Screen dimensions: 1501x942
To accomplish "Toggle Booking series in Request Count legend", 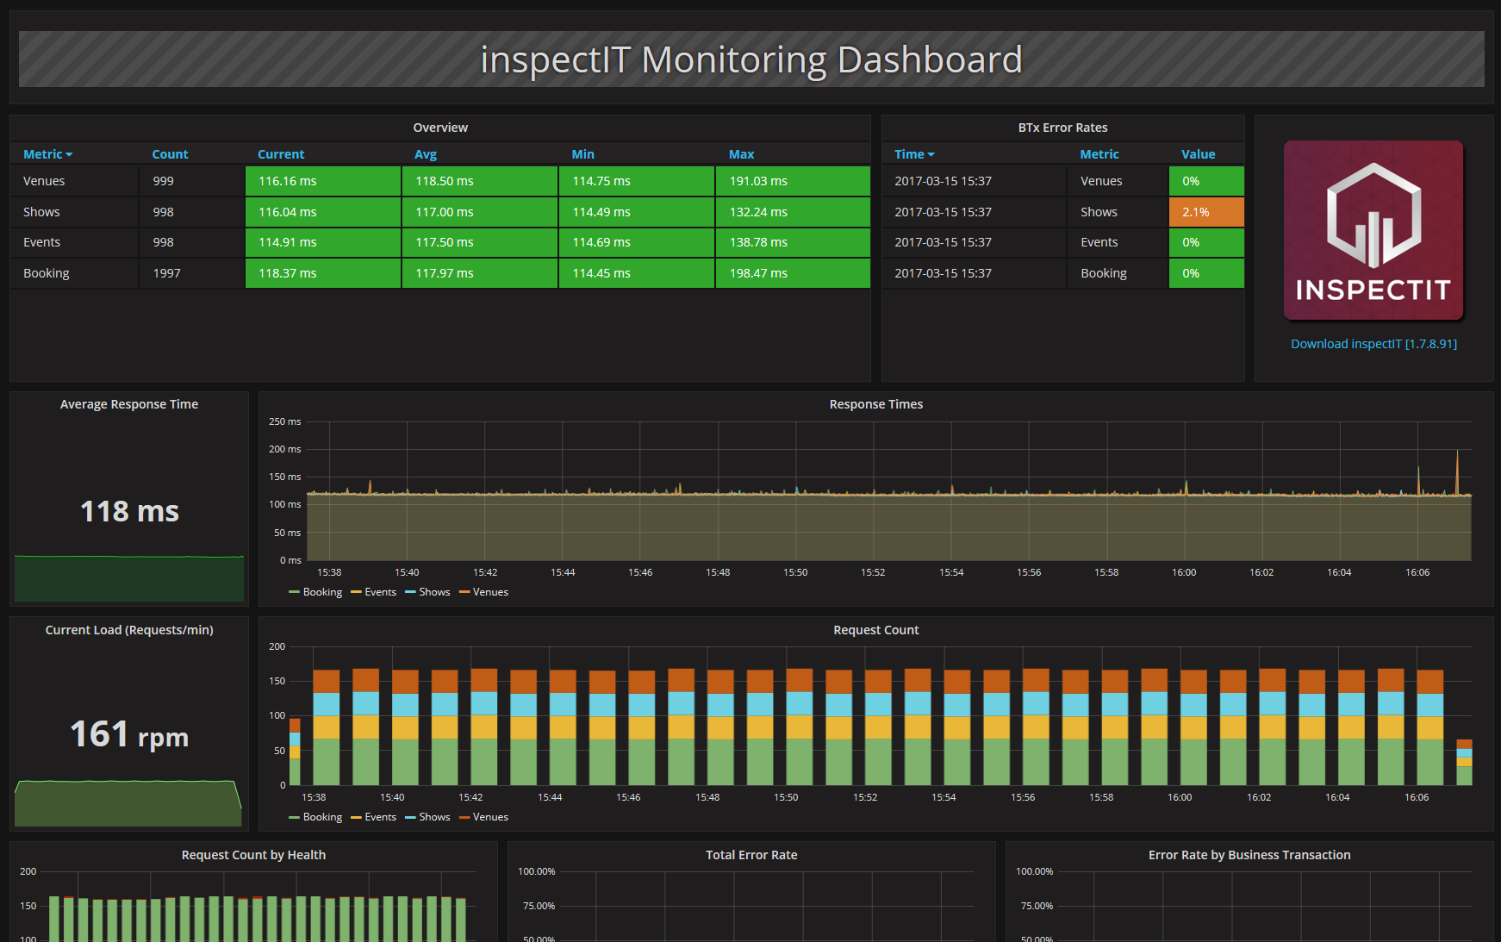I will (316, 817).
